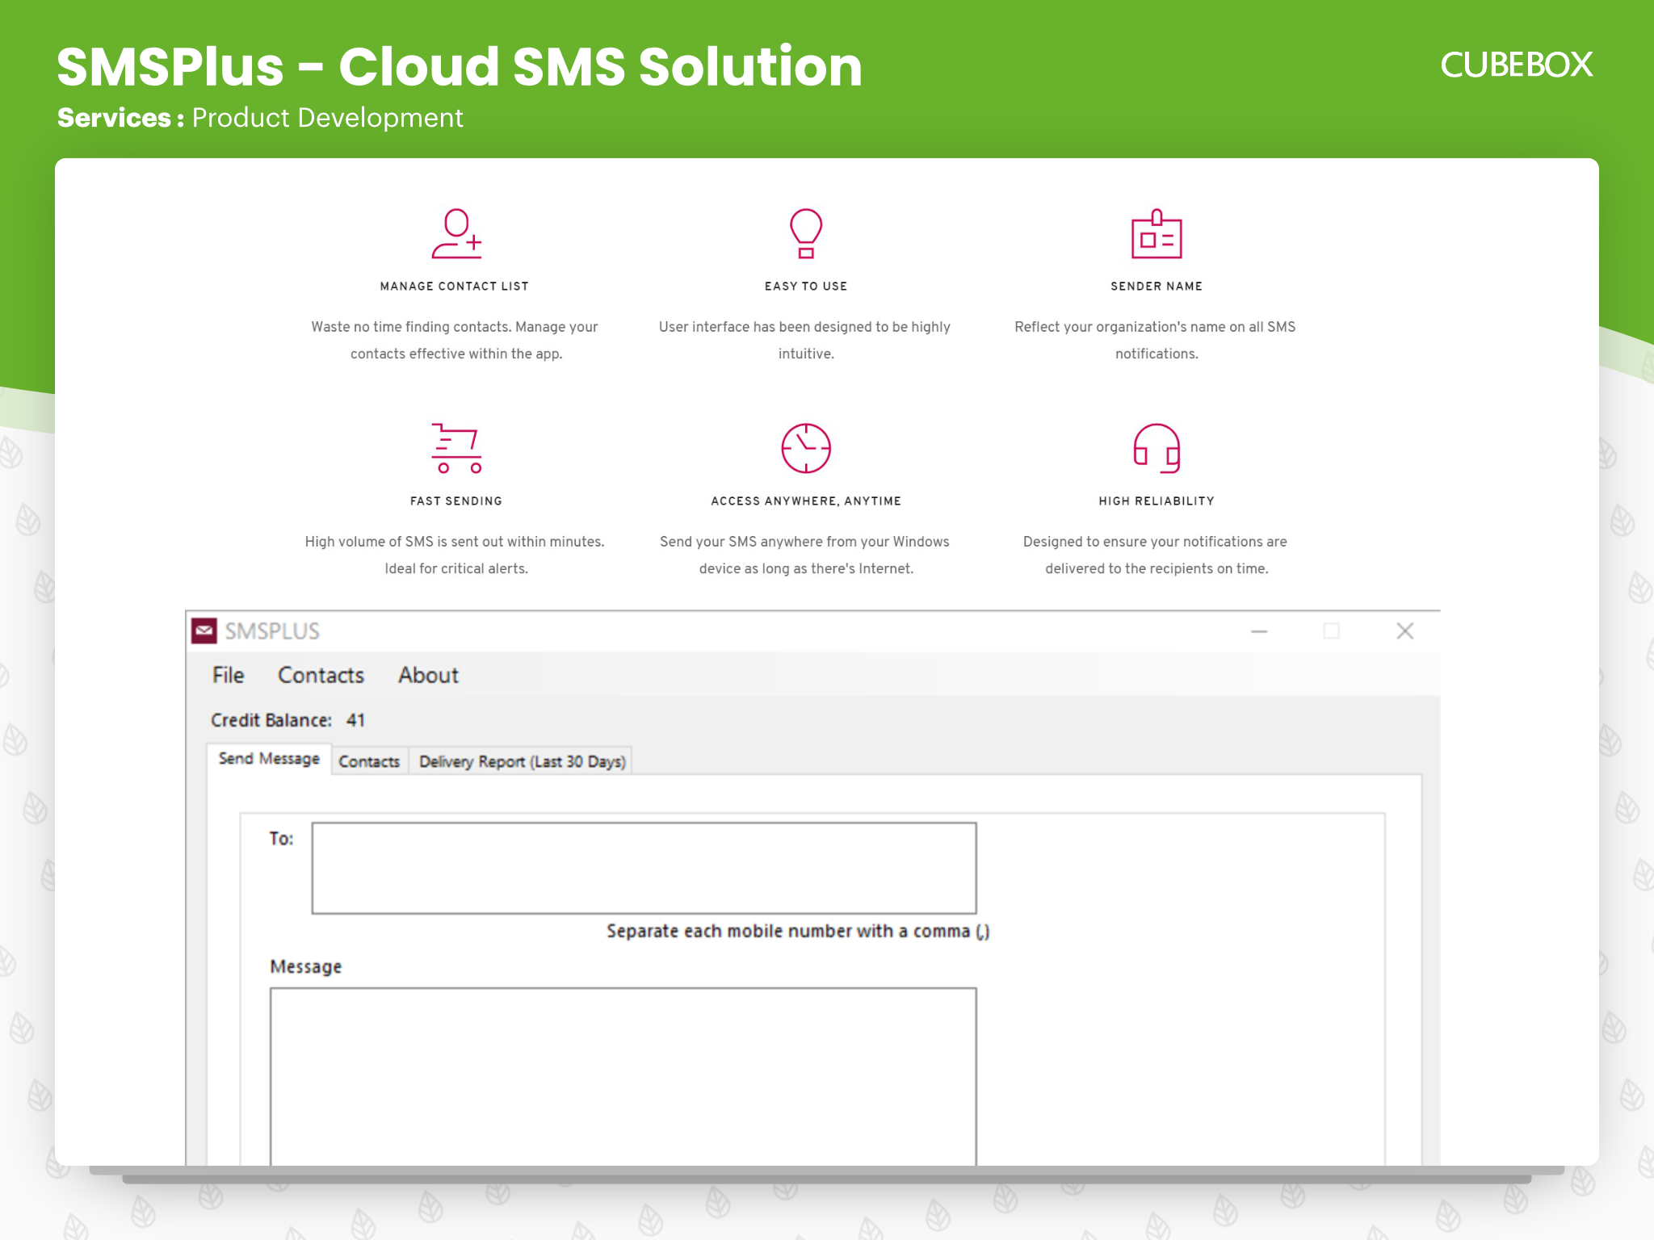Screen dimensions: 1654x1240
Task: Click the 'To:' label
Action: click(x=281, y=839)
